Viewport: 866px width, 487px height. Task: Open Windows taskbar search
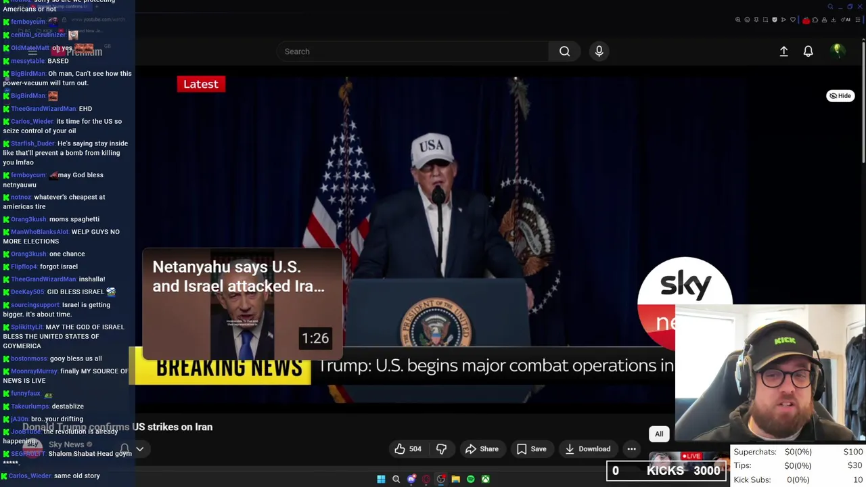click(x=396, y=479)
